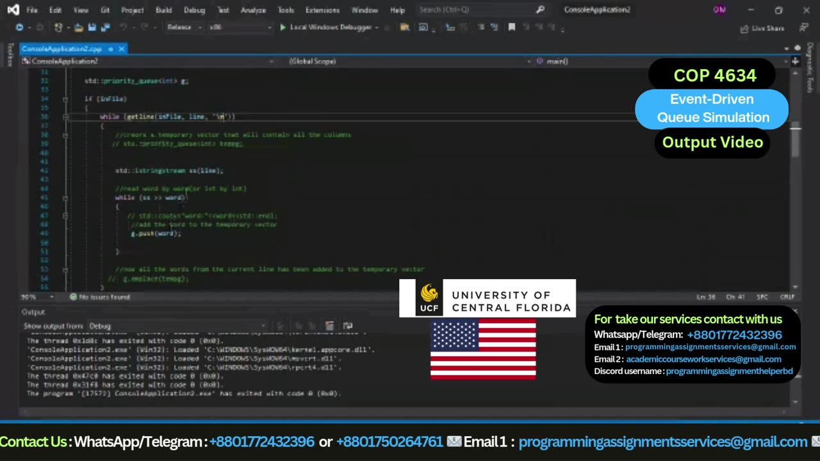Navigate backward using the toolbar arrow

(19, 28)
